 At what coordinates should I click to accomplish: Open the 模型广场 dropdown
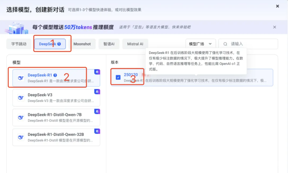pyautogui.click(x=200, y=44)
